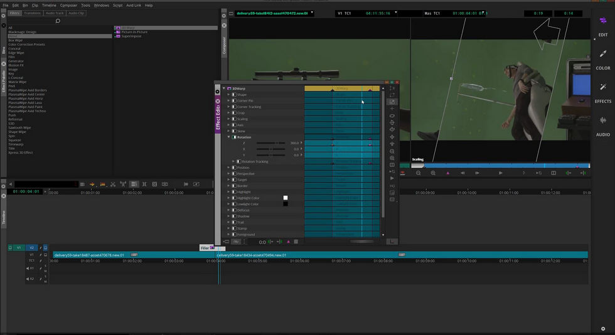Click the segment mode lines icon in timeline toolbar

(x=134, y=184)
